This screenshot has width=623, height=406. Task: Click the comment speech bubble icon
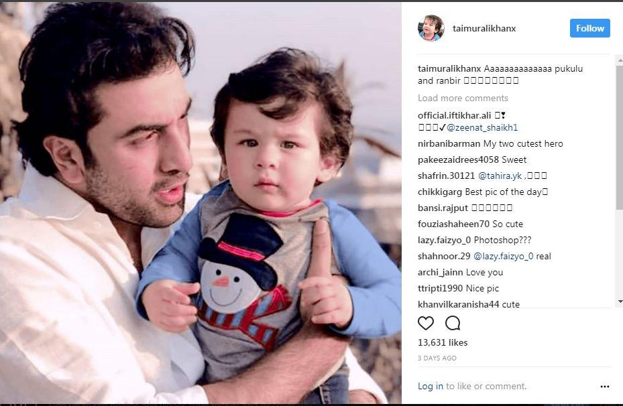coord(453,323)
